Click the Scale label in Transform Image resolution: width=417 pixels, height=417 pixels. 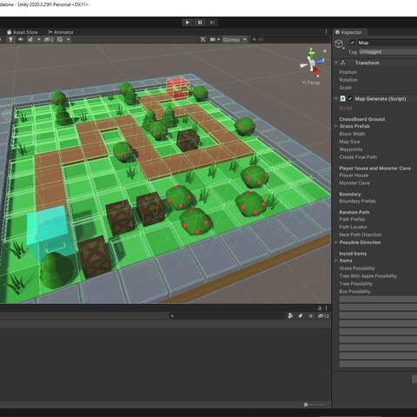[x=345, y=88]
